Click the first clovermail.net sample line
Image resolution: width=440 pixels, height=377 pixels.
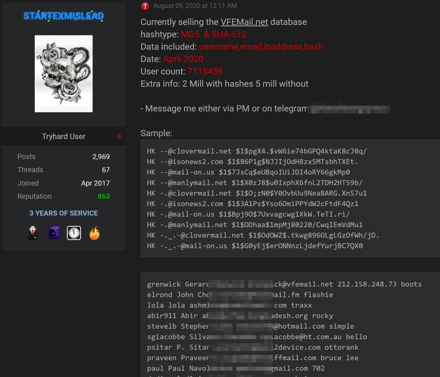[x=257, y=151]
